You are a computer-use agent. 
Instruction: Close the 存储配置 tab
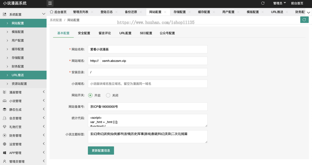point(190,12)
